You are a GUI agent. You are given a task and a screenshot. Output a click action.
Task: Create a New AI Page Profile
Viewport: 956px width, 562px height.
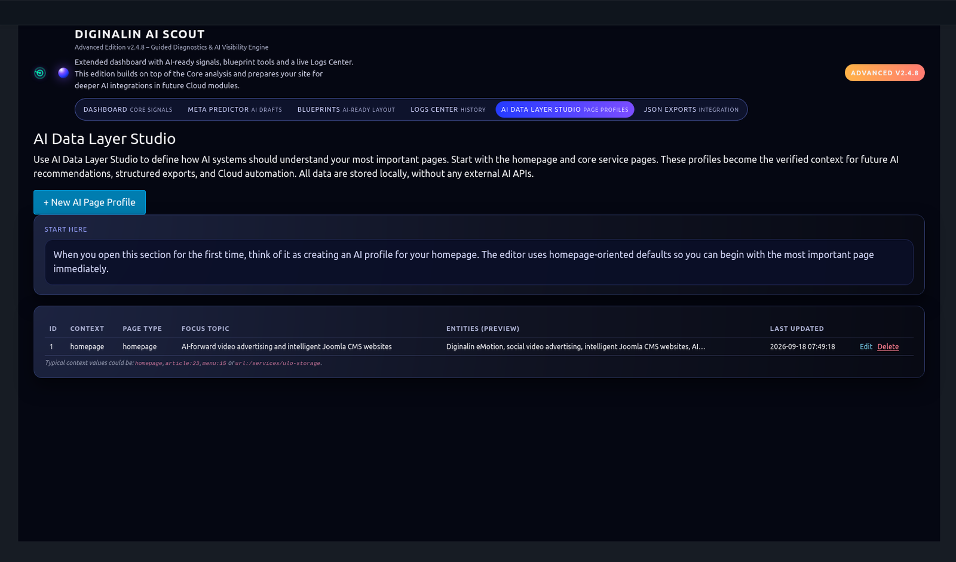(x=90, y=202)
